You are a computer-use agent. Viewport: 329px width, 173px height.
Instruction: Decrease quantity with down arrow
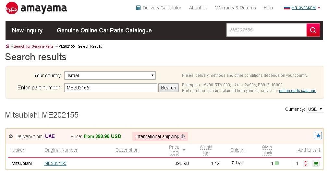point(306,165)
